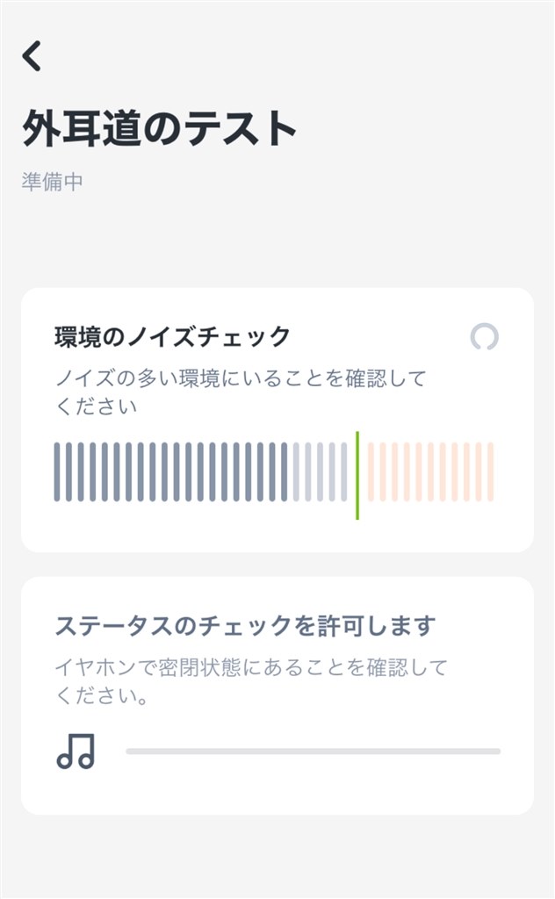The height and width of the screenshot is (899, 555).
Task: Click the last light gray bar before green line
Action: pos(343,472)
